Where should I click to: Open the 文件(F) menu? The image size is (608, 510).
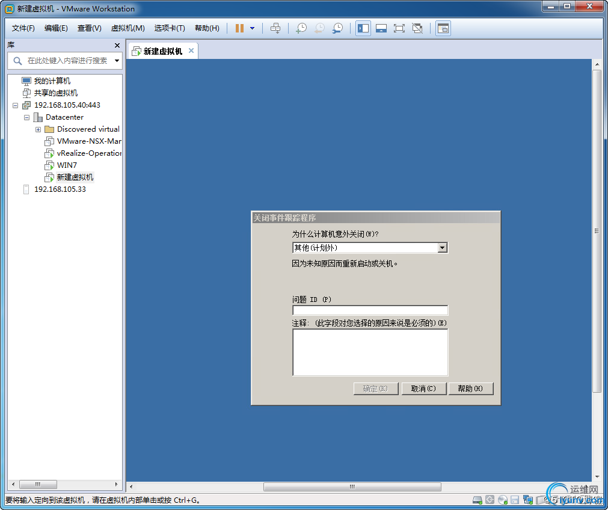click(23, 28)
